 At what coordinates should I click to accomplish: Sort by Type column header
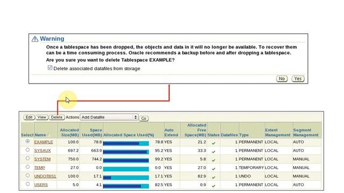point(243,135)
